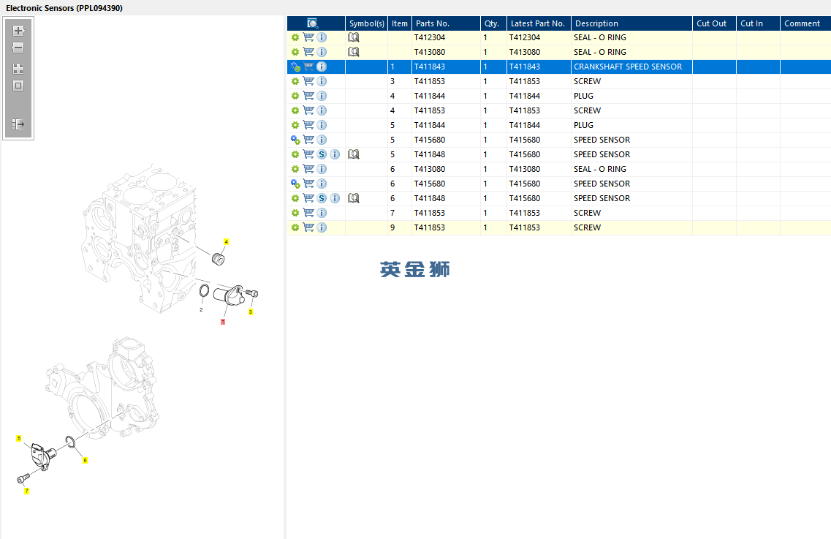Select item 9 T411853 part number
Image resolution: width=831 pixels, height=539 pixels.
[429, 227]
